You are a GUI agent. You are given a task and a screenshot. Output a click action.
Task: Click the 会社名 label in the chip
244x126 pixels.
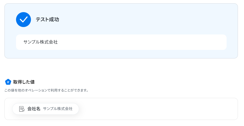34,109
